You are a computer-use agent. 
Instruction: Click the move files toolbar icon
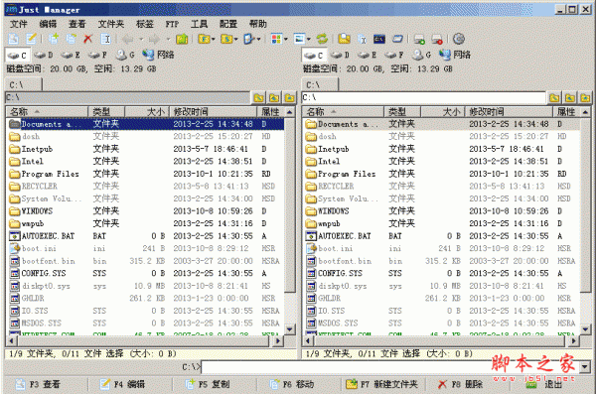pyautogui.click(x=71, y=39)
